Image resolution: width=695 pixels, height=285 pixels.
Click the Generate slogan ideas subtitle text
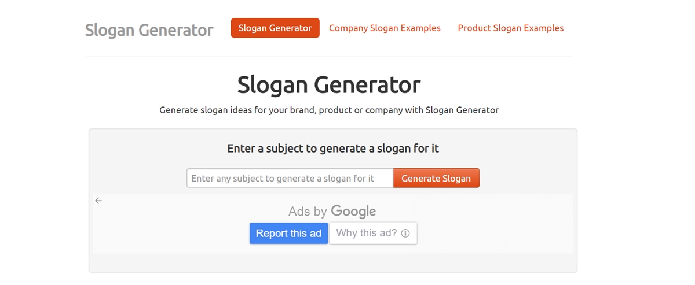coord(328,110)
